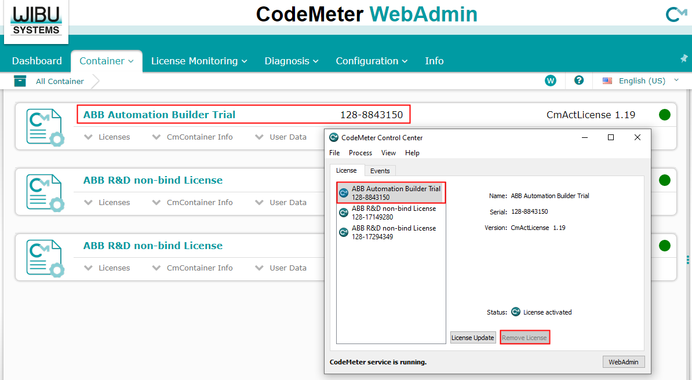Click the 'License activated' status text
This screenshot has width=692, height=380.
[547, 312]
